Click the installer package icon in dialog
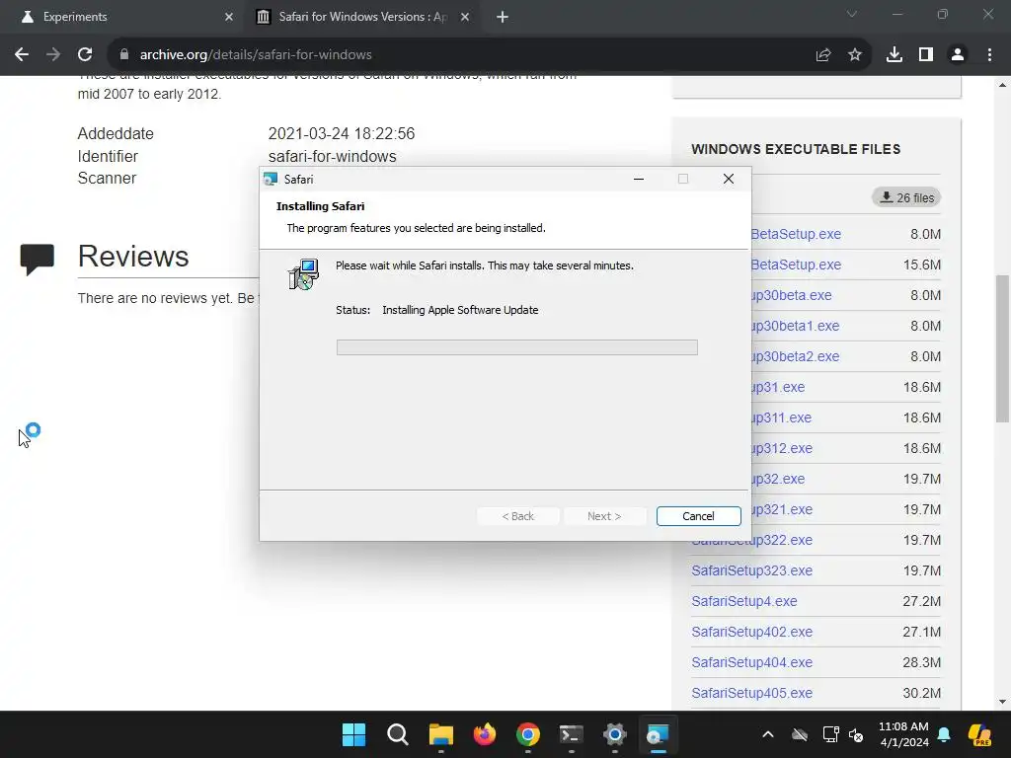The width and height of the screenshot is (1011, 758). pos(303,274)
